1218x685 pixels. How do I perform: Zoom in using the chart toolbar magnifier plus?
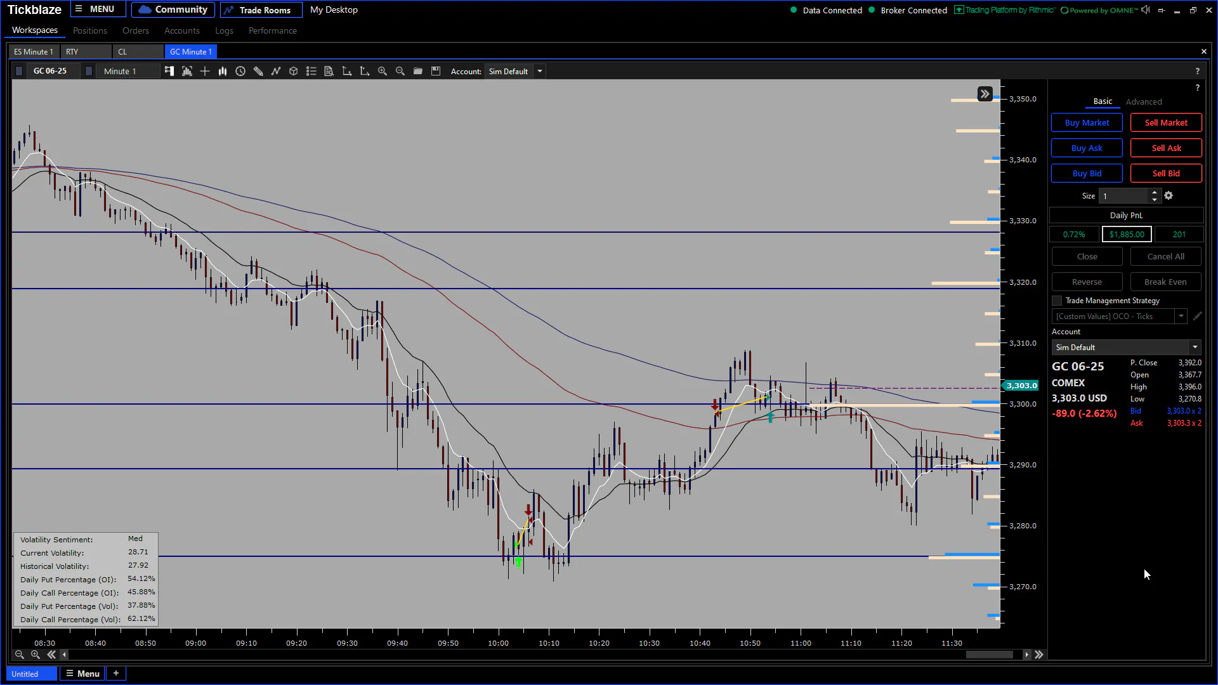tap(383, 71)
